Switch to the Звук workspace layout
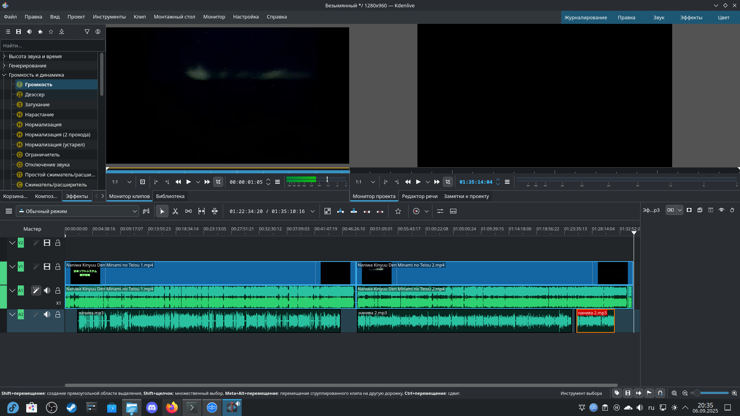This screenshot has height=416, width=740. tap(658, 17)
